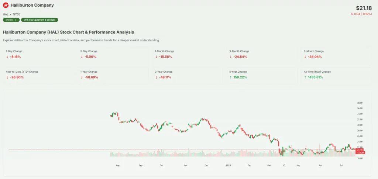The width and height of the screenshot is (378, 179).
Task: Click the green up arrow beside 1435.61%
Action: pyautogui.click(x=305, y=78)
